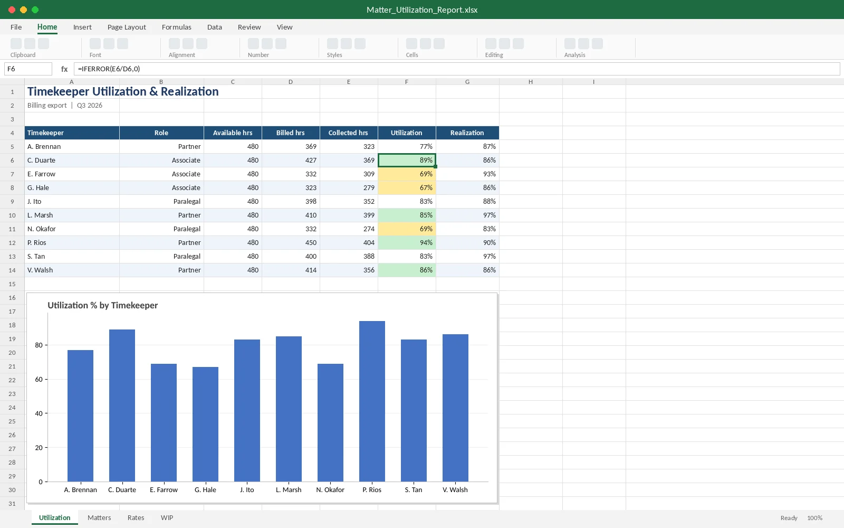Viewport: 844px width, 528px height.
Task: Click E. Farrow's 93% realization cell
Action: coord(467,174)
